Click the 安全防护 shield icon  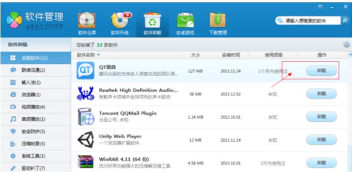(x=13, y=131)
